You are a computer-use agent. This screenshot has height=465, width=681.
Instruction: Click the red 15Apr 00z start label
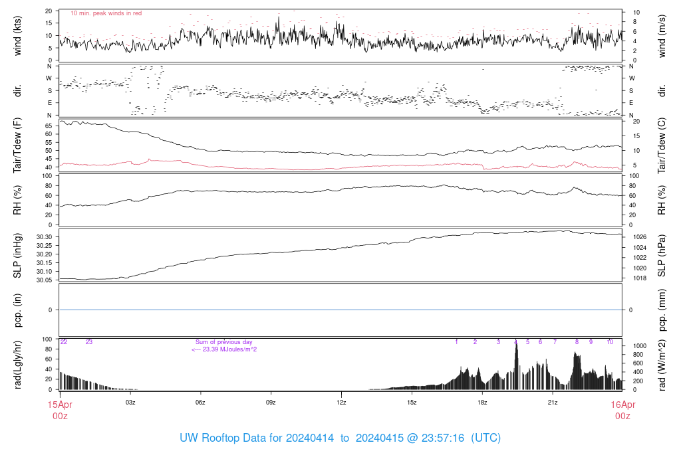(x=60, y=411)
